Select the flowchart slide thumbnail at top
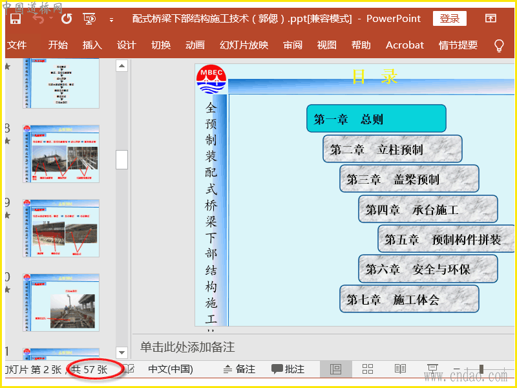This screenshot has width=517, height=388. point(61,83)
